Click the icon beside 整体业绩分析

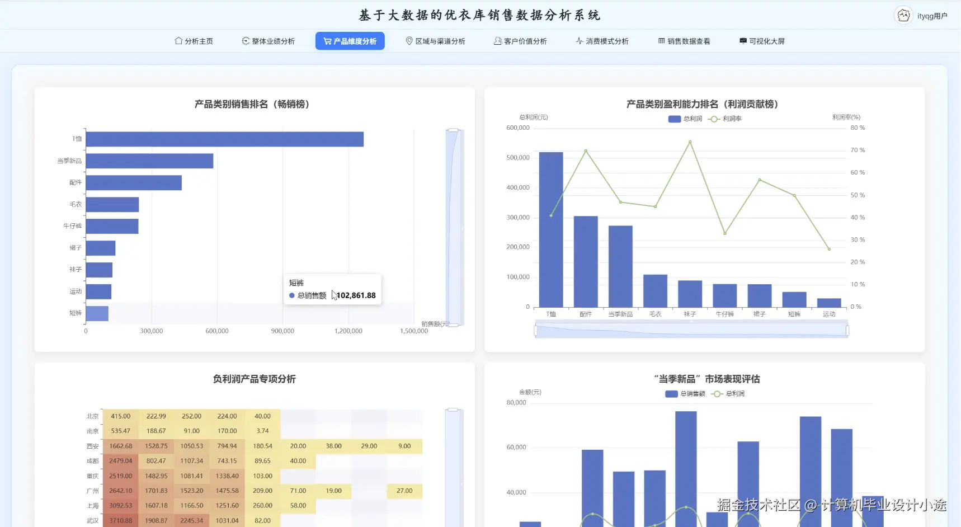coord(246,41)
